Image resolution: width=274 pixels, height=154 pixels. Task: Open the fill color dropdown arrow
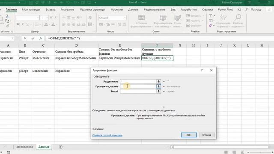[x=49, y=24]
